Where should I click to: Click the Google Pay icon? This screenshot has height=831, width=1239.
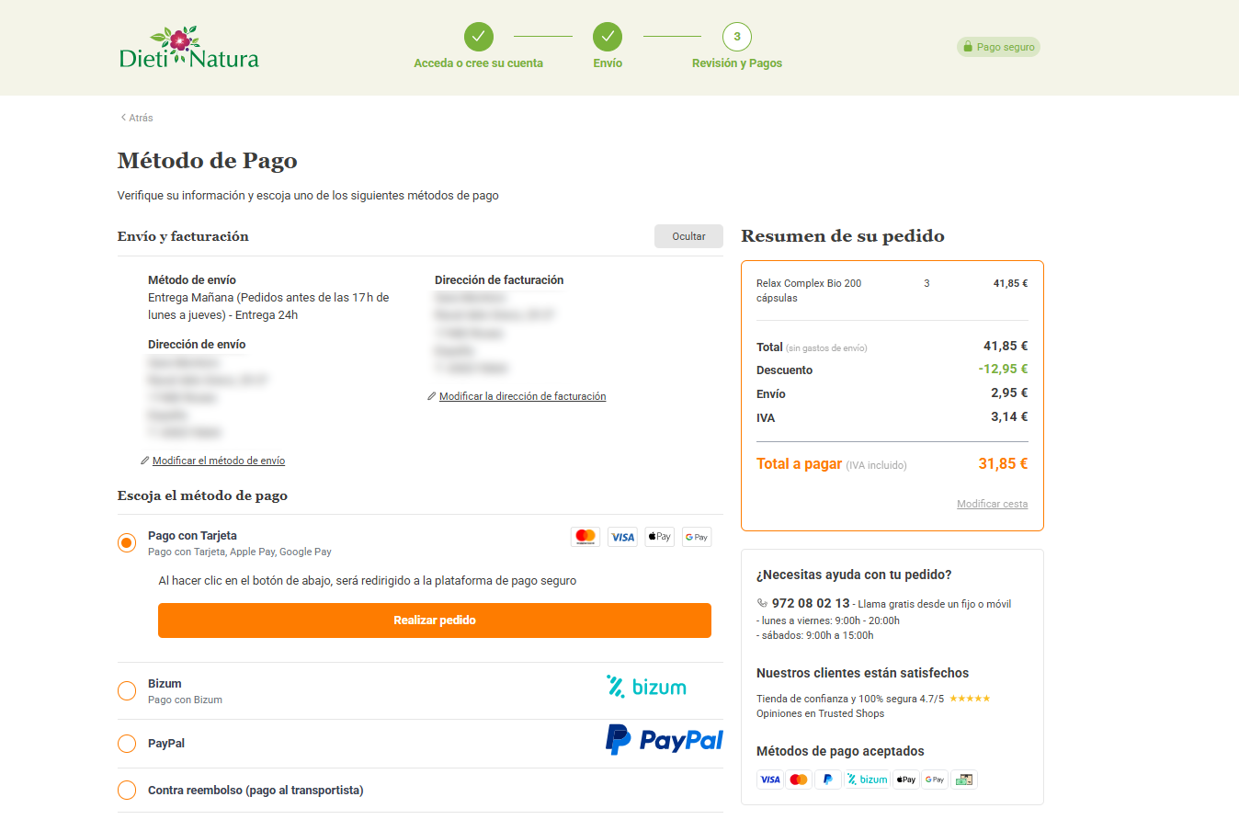click(696, 536)
